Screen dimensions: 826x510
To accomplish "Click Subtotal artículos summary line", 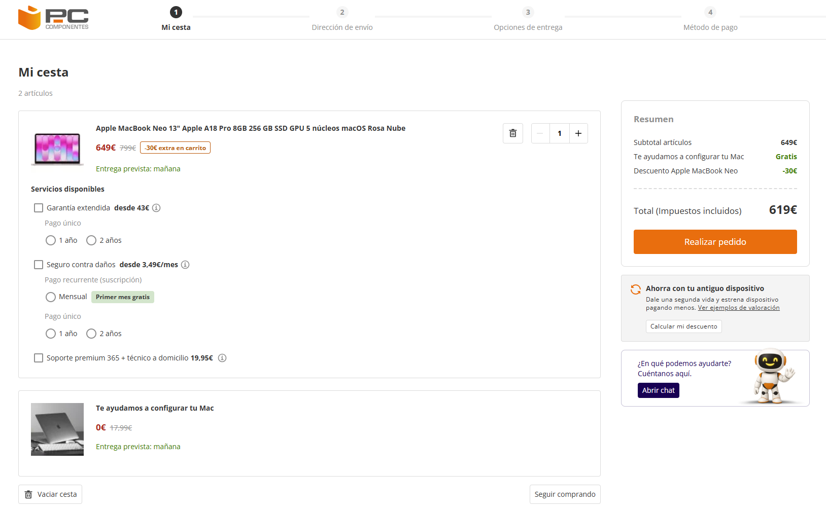I will point(715,142).
